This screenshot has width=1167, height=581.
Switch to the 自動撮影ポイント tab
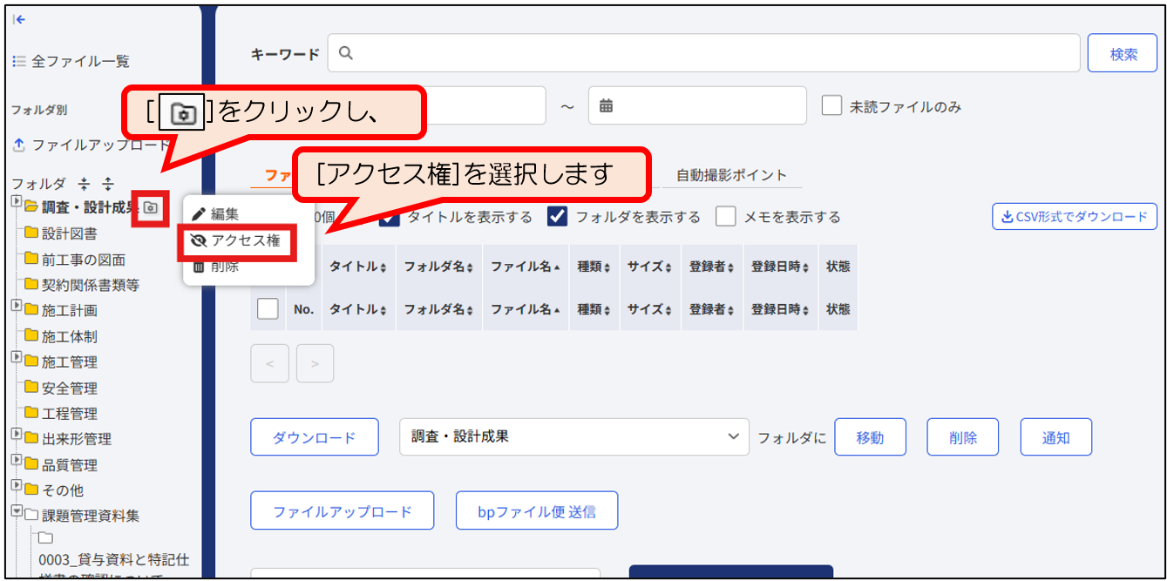coord(731,175)
